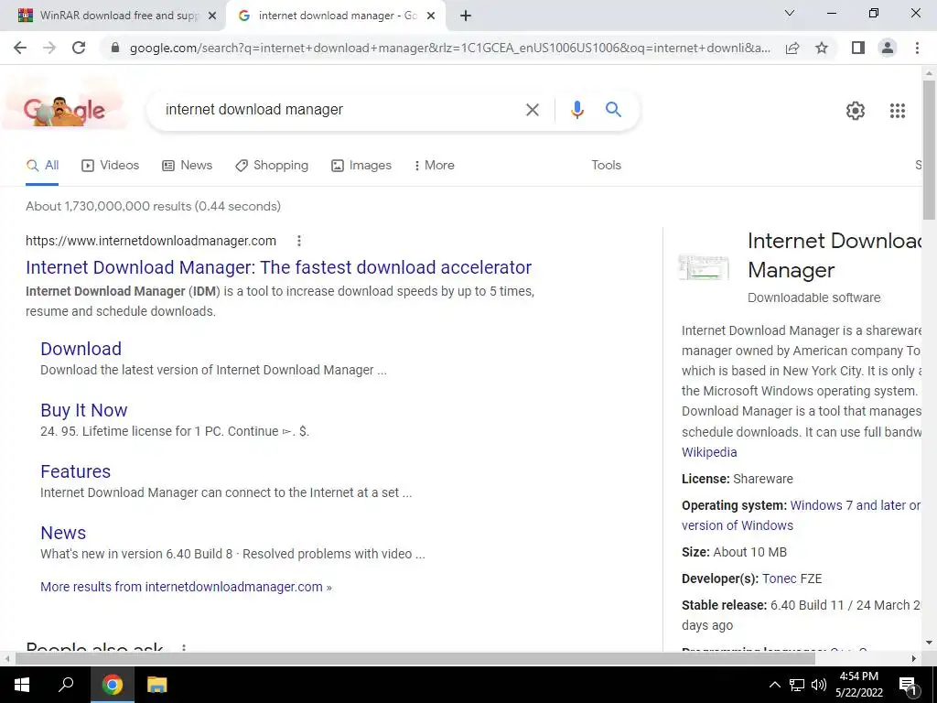
Task: Open the network status tray icon
Action: (797, 685)
